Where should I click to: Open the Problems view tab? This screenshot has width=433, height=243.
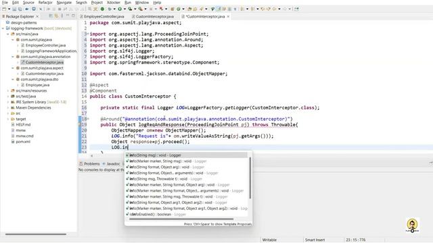click(89, 163)
